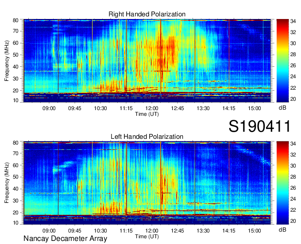Viewport: 301px width, 244px height.
Task: Click 14:15 tick under Right Handed plot
Action: [229, 108]
